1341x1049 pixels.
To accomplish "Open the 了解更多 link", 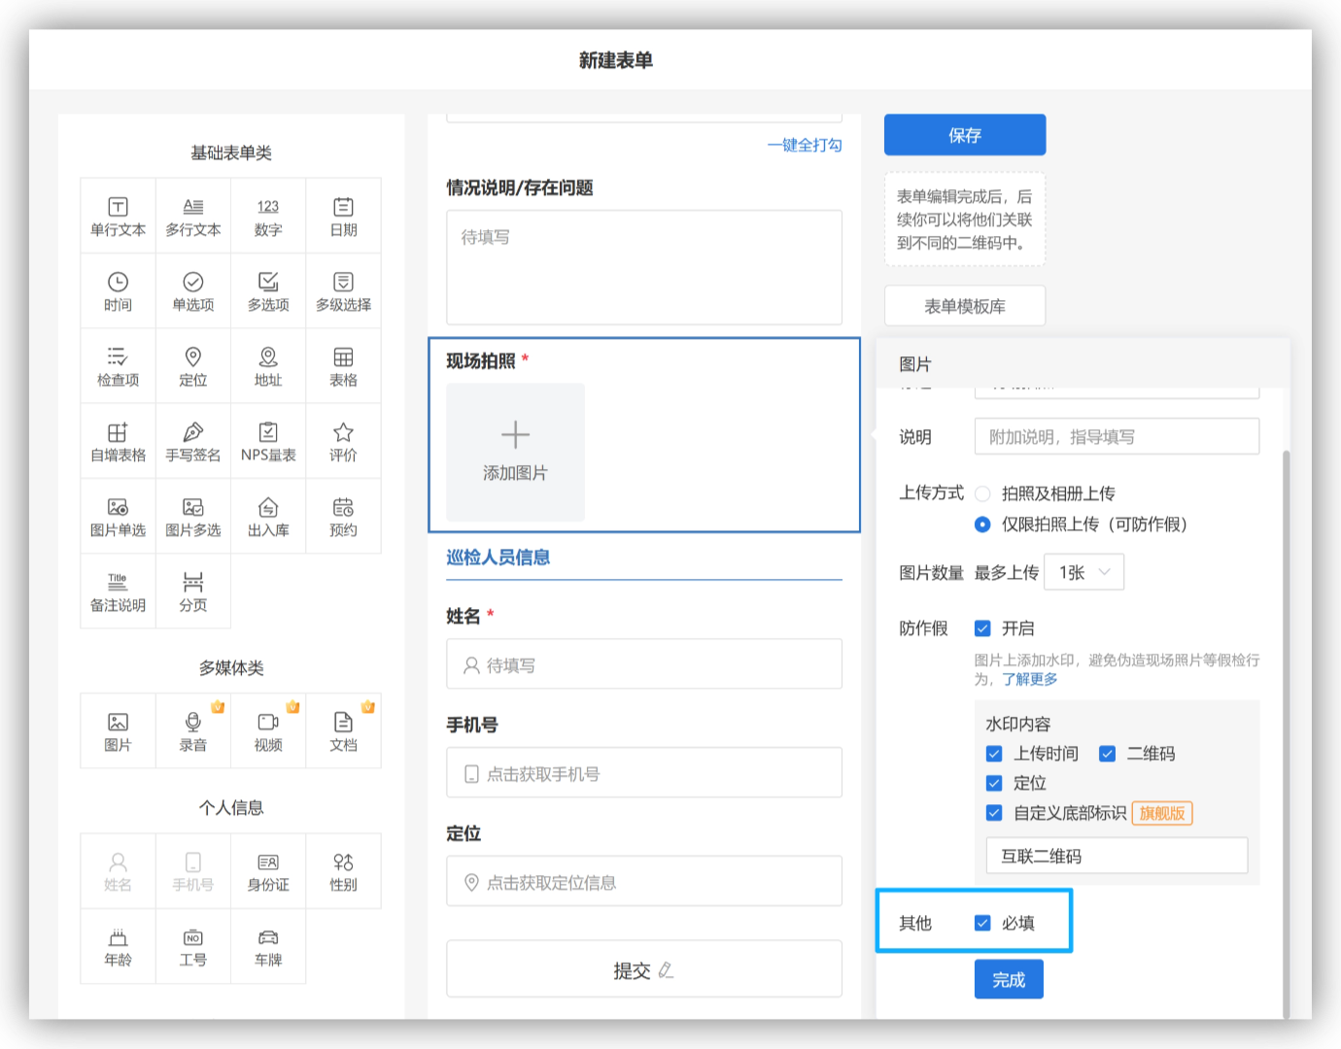I will pos(1030,679).
